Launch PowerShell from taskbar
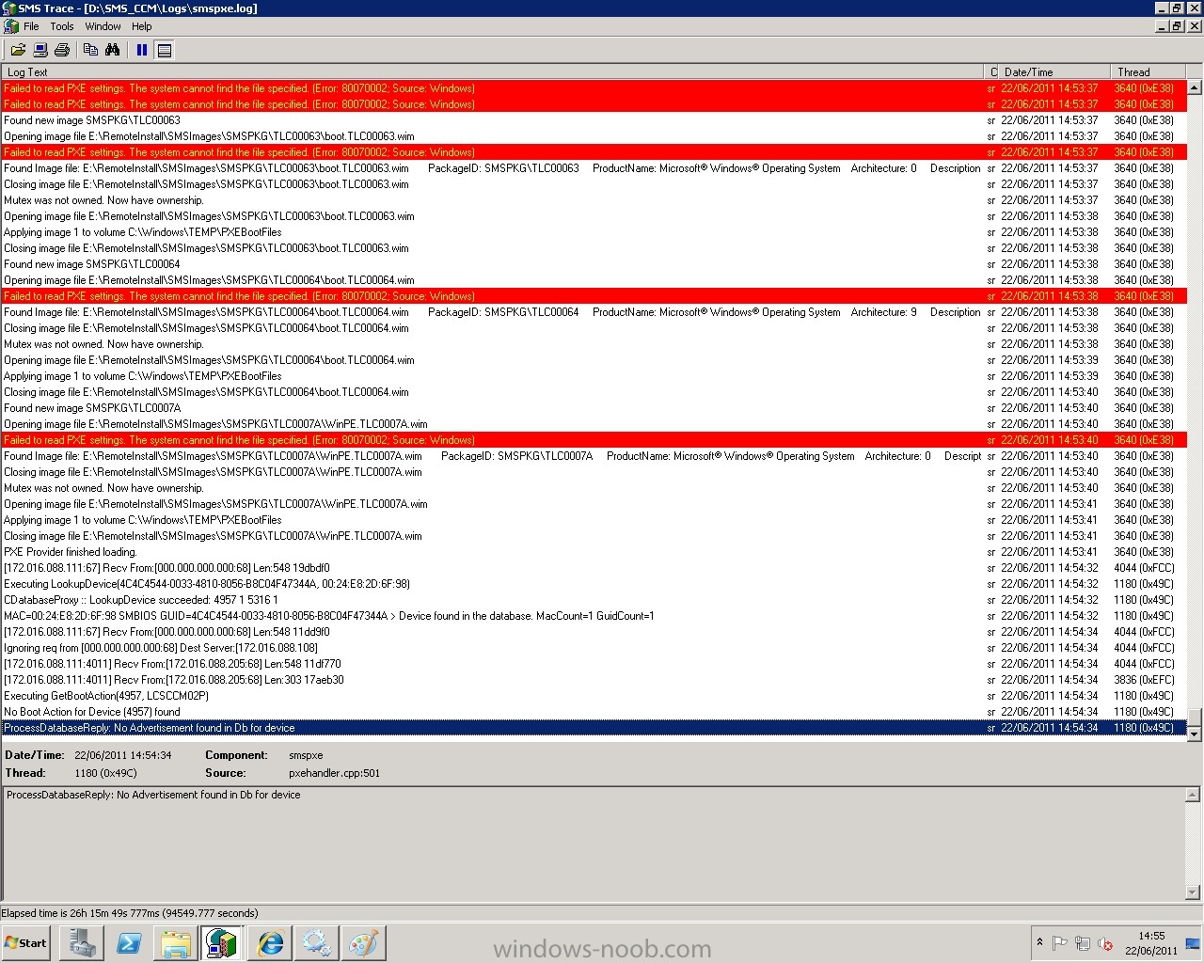 coord(129,943)
